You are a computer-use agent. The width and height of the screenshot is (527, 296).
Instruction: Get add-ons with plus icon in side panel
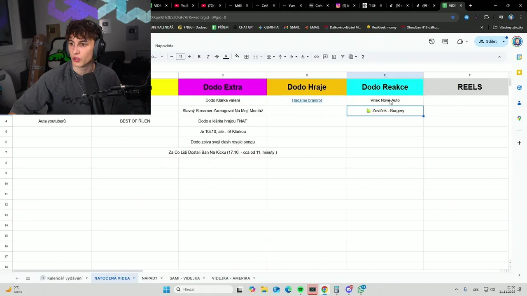tap(519, 143)
